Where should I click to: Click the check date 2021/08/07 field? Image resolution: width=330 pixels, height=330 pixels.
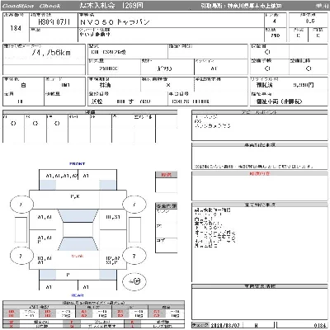pyautogui.click(x=225, y=325)
